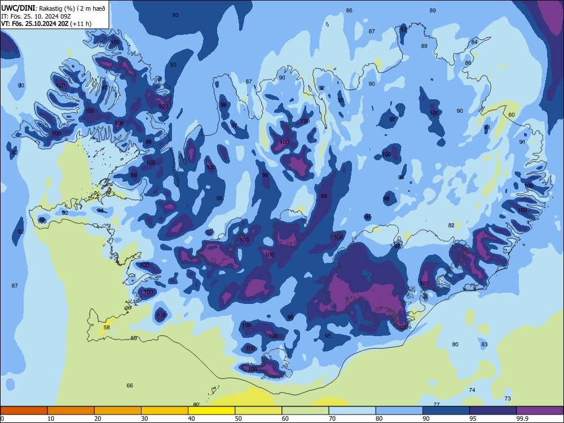Viewport: 564px width, 423px height.
Task: Click the amber 30–40 legend swatch
Action: (165, 411)
